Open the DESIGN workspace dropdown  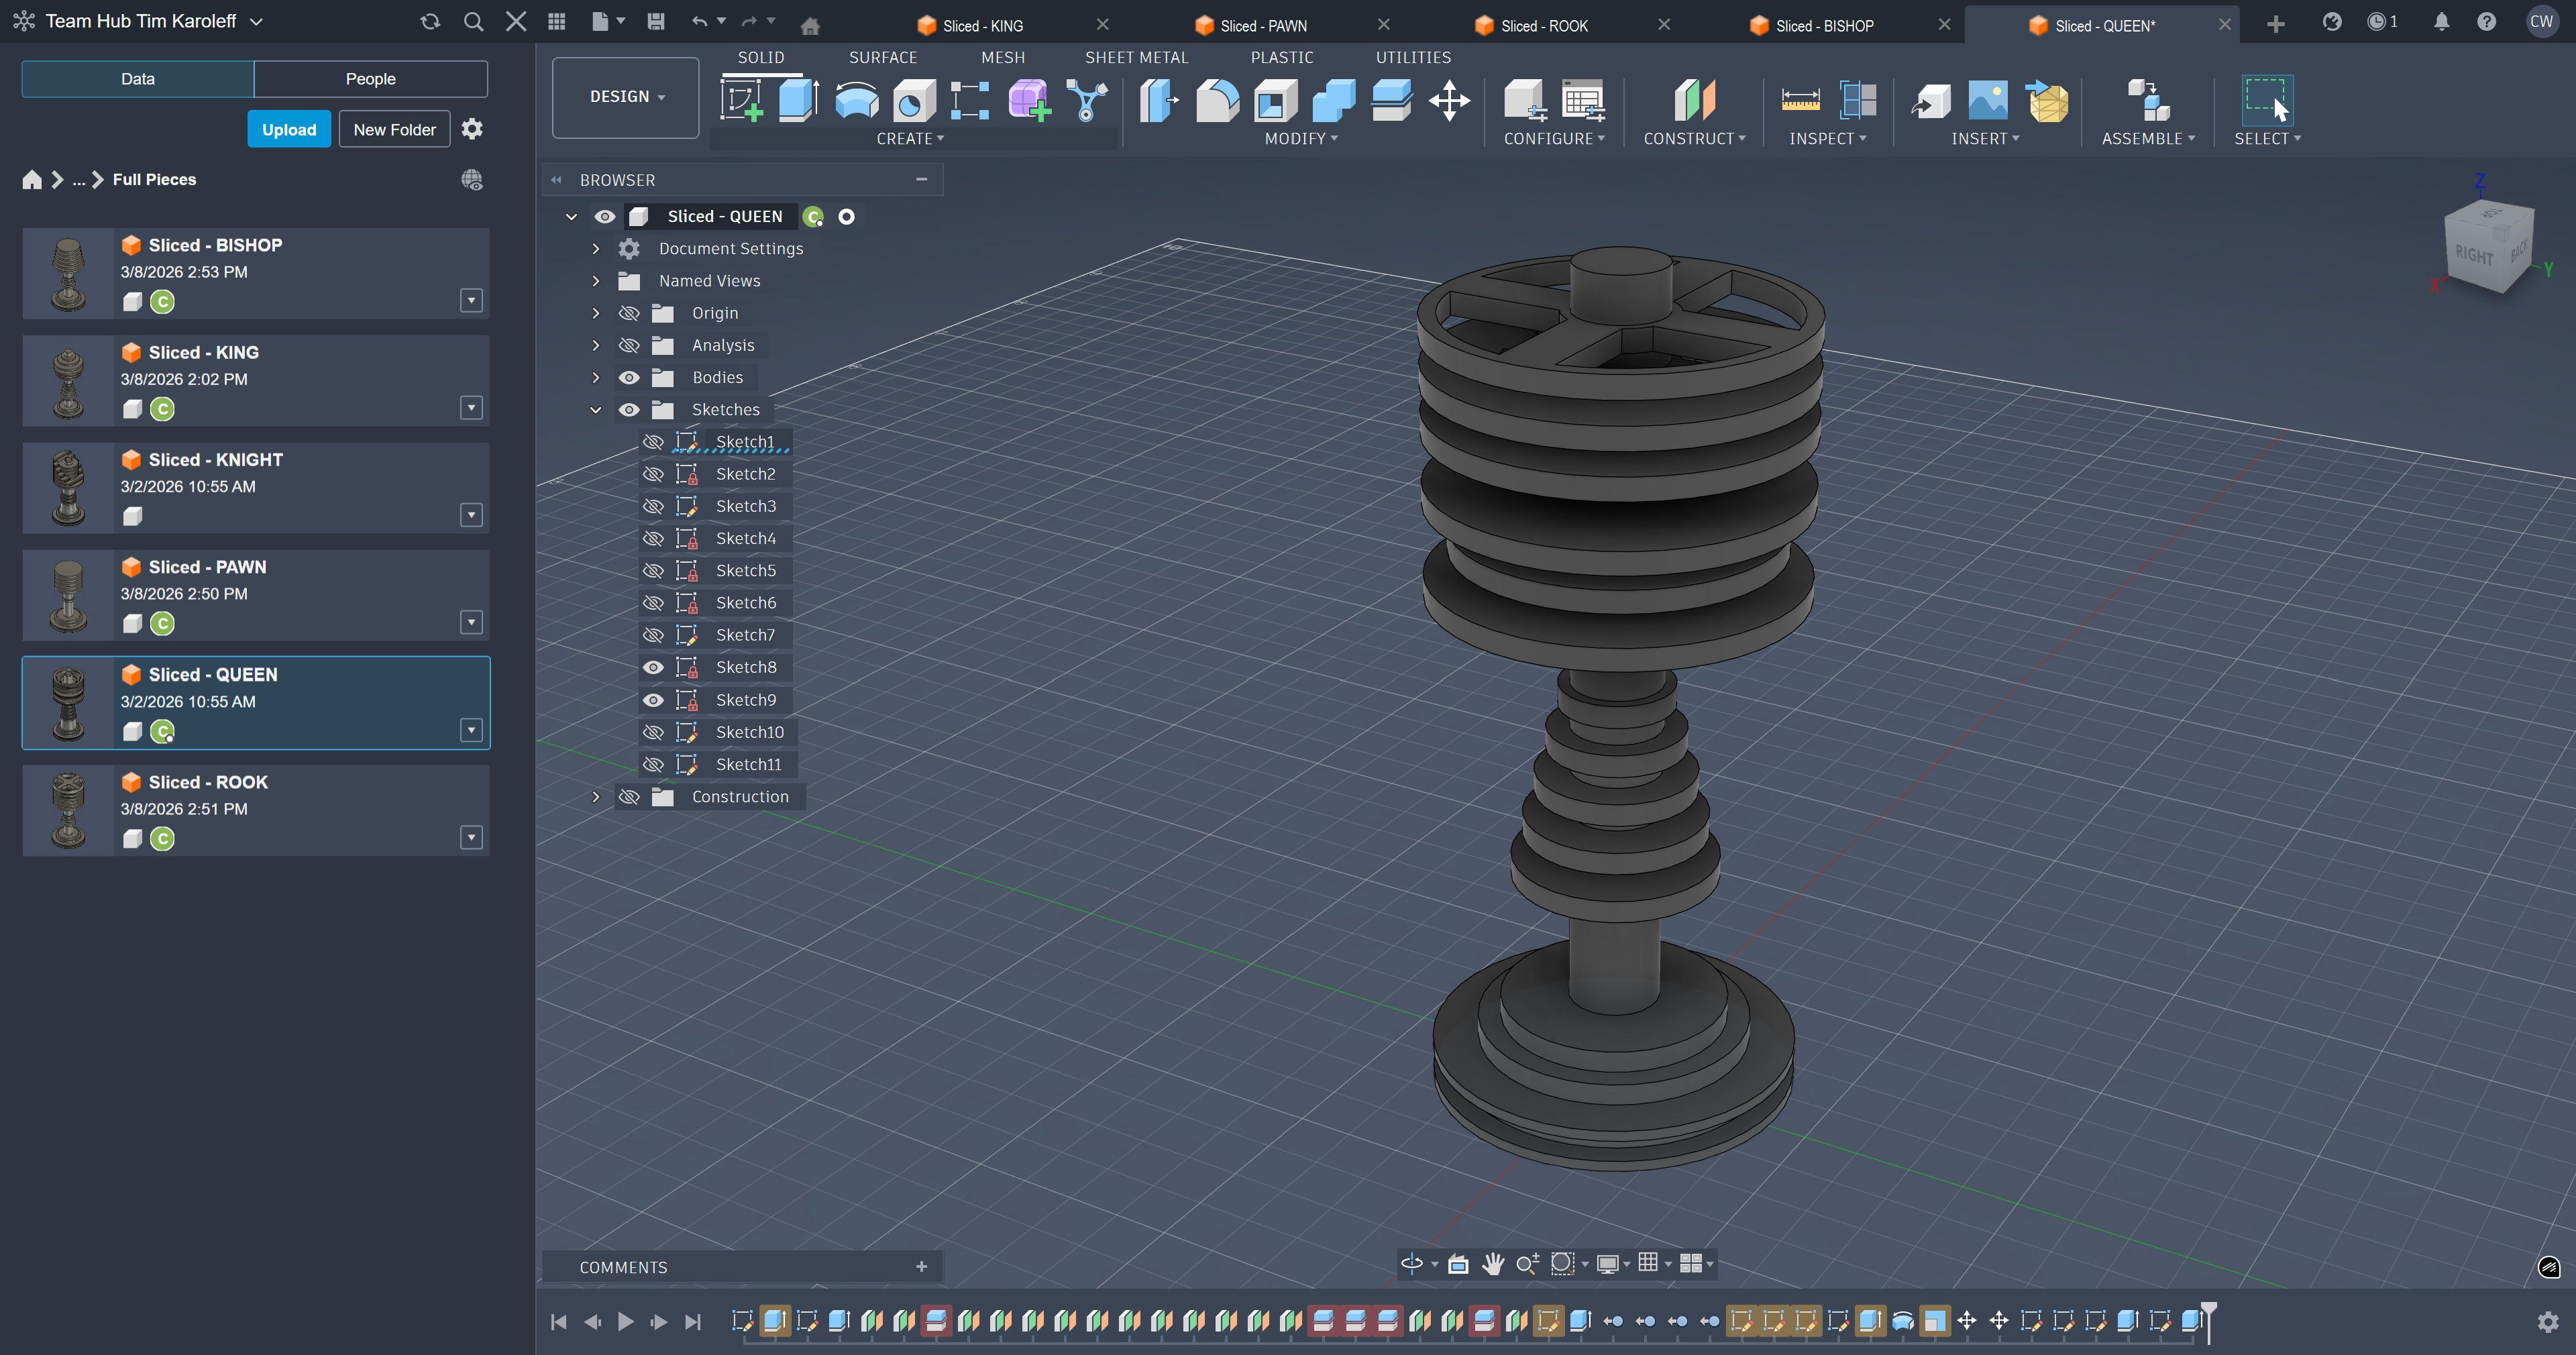point(626,97)
